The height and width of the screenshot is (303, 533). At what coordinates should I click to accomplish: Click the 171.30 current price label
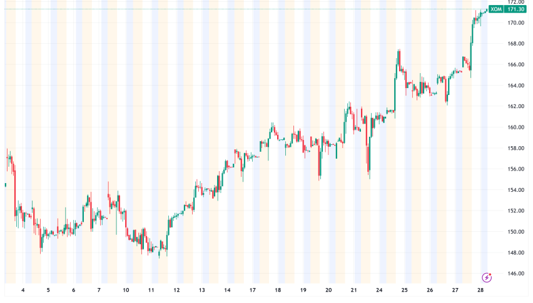pos(515,10)
